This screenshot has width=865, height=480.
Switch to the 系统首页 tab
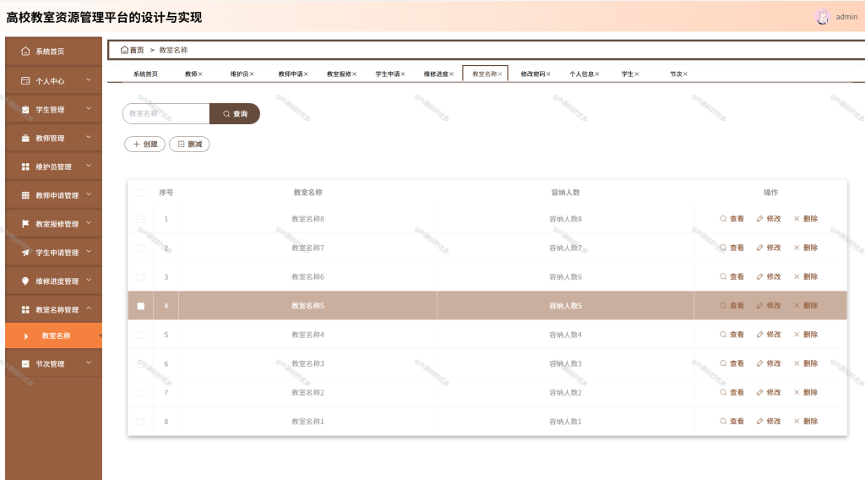click(145, 74)
